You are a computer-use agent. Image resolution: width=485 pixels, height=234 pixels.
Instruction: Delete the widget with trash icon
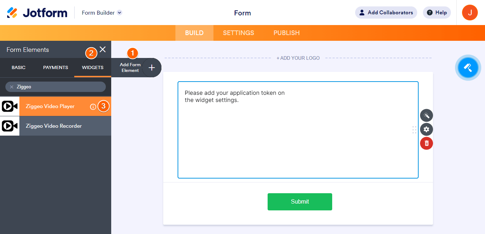click(427, 143)
